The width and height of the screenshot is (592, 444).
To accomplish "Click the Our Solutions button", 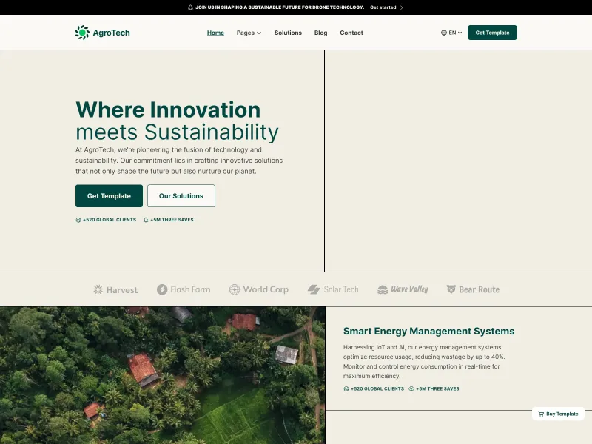I will tap(181, 196).
